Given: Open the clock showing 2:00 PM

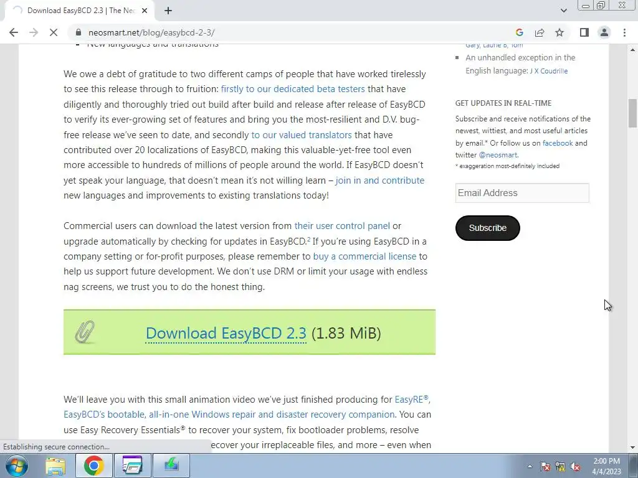Looking at the screenshot, I should 606,466.
